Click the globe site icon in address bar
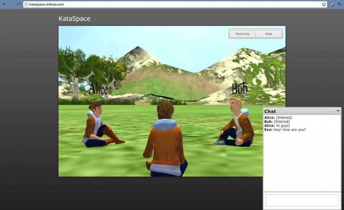344x210 pixels. (27, 4)
